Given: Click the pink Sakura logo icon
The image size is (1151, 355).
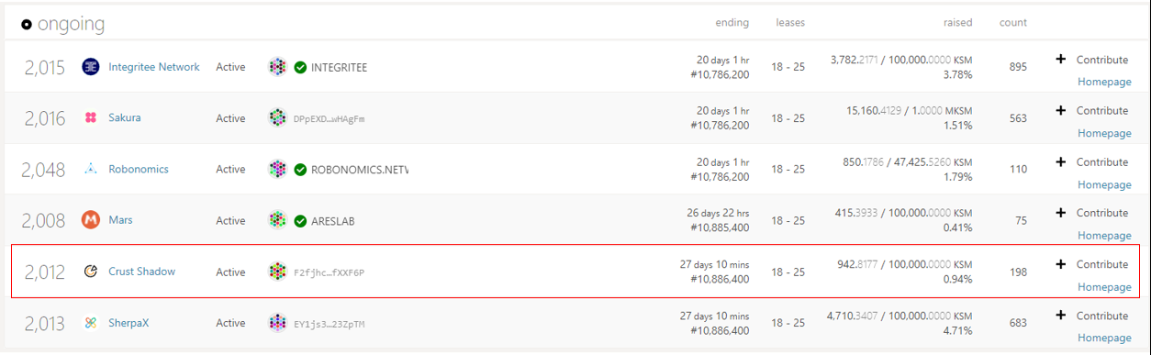Looking at the screenshot, I should [91, 118].
